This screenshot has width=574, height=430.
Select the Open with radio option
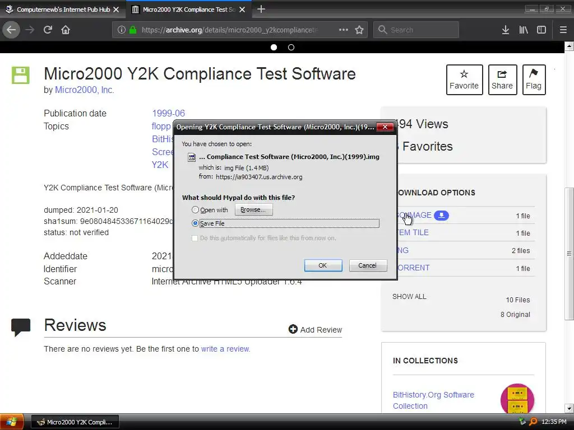[196, 209]
